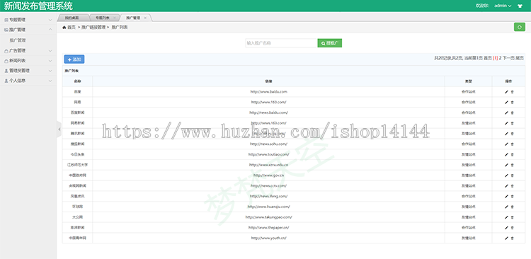Viewport: 531px width, 259px height.
Task: Click the green 搜推广 search button
Action: [x=329, y=43]
